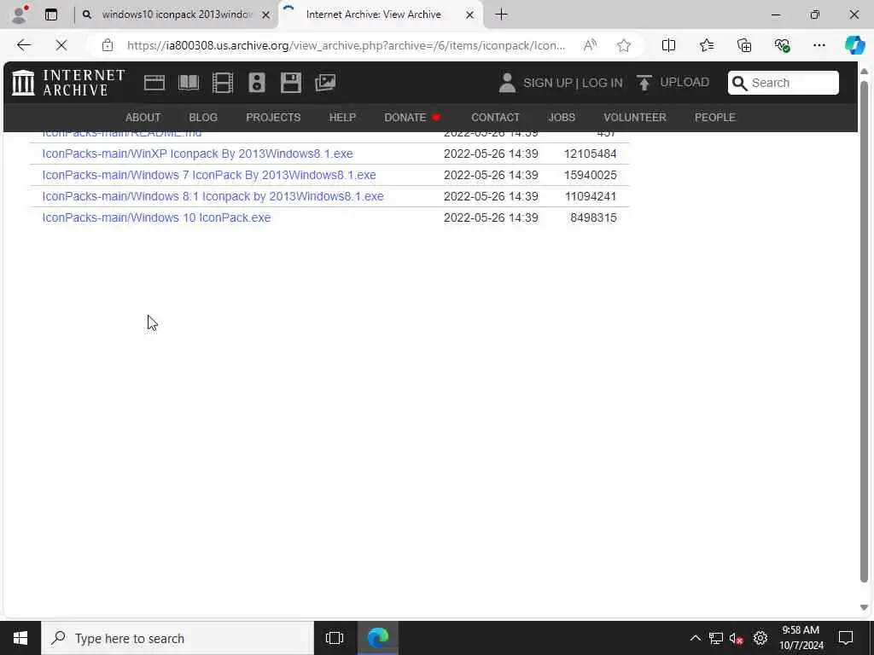Open the Favorites list icon

pyautogui.click(x=706, y=45)
